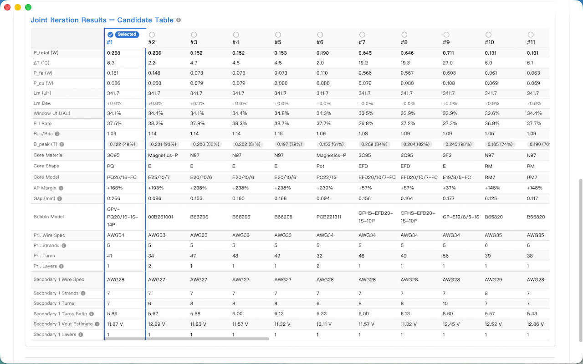The width and height of the screenshot is (583, 364).
Task: Click the vertical page scrollbar thumb
Action: click(580, 260)
